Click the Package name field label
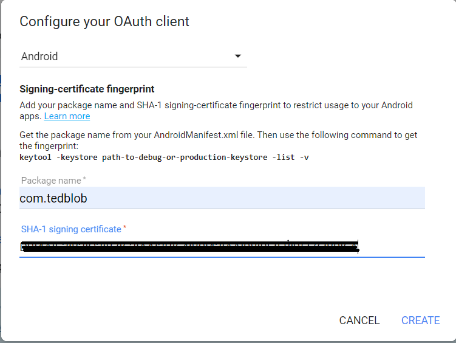Image resolution: width=456 pixels, height=343 pixels. (51, 181)
